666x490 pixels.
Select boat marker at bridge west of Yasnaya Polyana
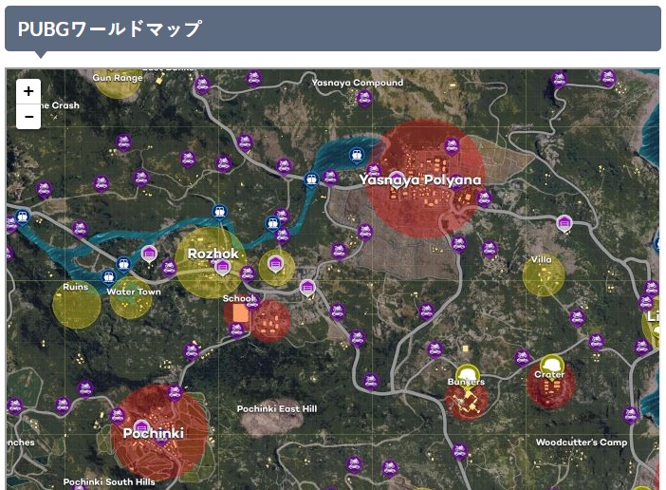(311, 179)
